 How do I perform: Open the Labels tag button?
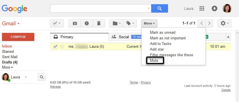point(130,23)
